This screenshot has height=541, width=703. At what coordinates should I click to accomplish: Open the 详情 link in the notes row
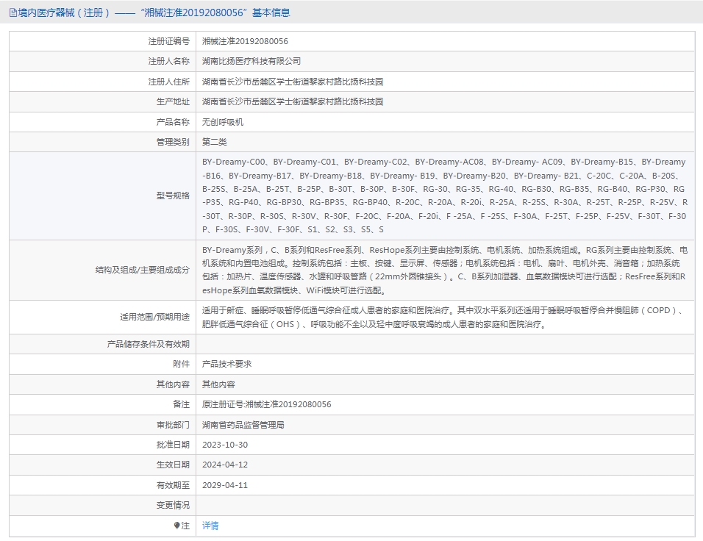click(210, 526)
